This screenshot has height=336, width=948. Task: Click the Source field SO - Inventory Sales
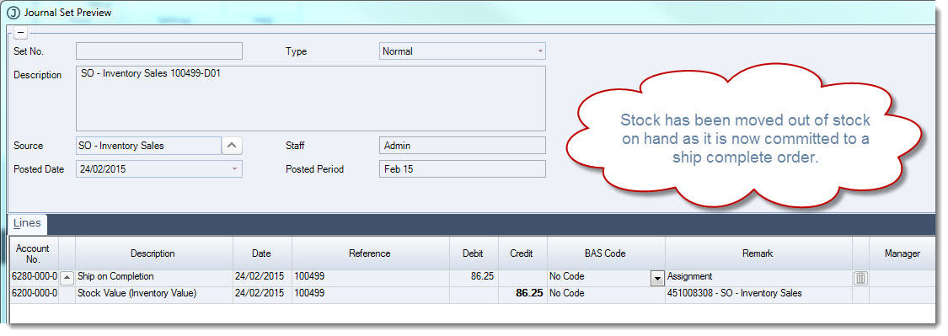point(148,146)
